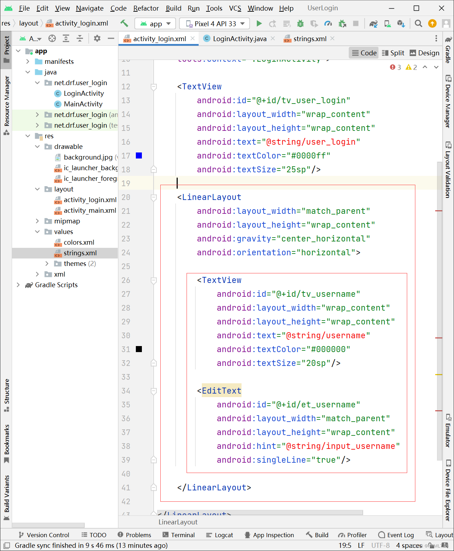This screenshot has height=551, width=454.
Task: Close the LoginActivity.java tab
Action: coord(273,38)
